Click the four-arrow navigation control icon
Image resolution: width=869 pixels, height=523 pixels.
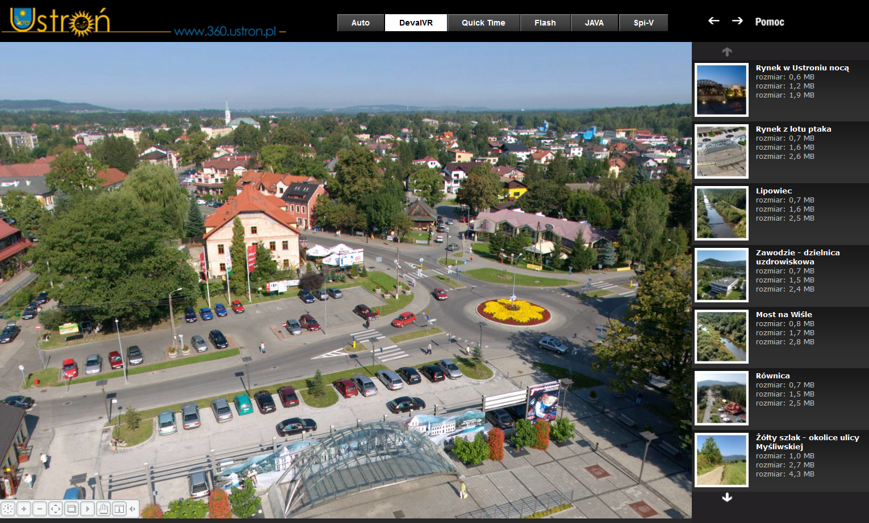56,509
